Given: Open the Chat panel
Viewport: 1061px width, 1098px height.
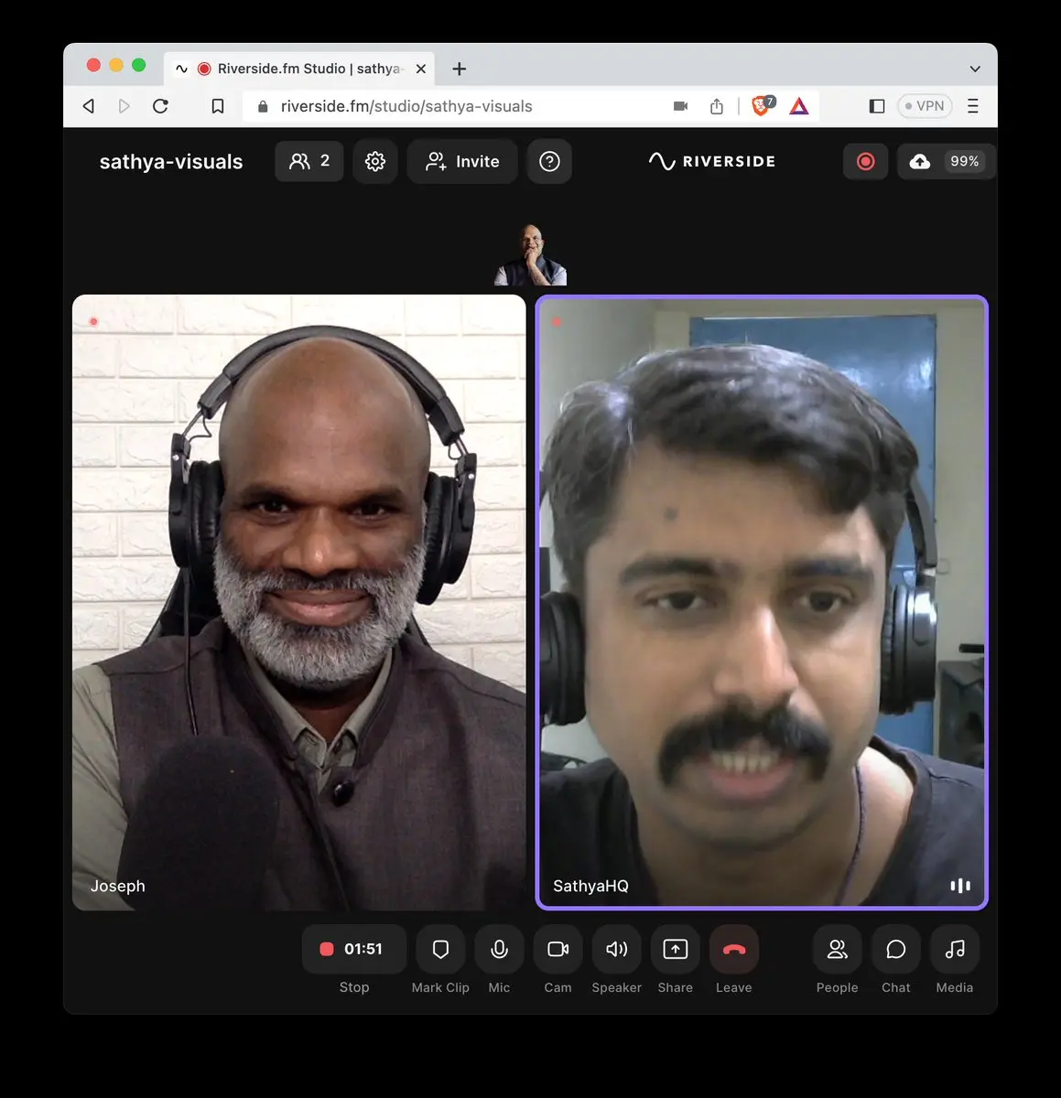Looking at the screenshot, I should 895,950.
